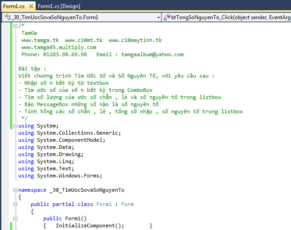Click the partial keyword in class declaration
This screenshot has width=291, height=230.
(63, 204)
